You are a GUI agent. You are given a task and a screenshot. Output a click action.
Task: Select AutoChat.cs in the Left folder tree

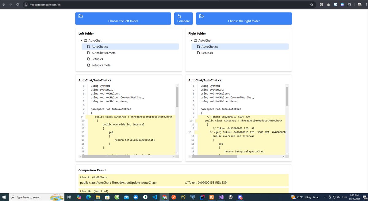(130, 47)
